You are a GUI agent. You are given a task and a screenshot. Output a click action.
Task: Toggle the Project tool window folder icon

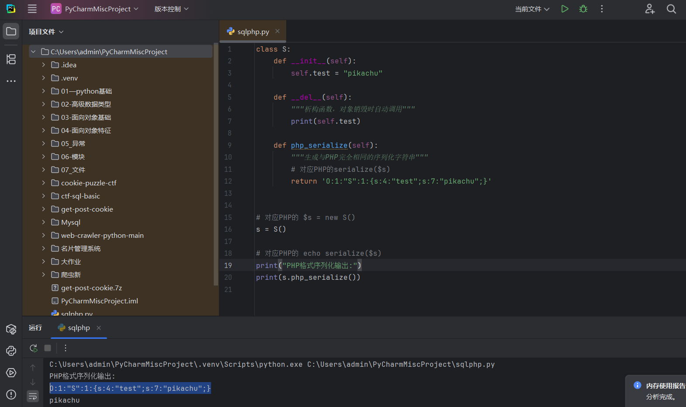point(11,31)
